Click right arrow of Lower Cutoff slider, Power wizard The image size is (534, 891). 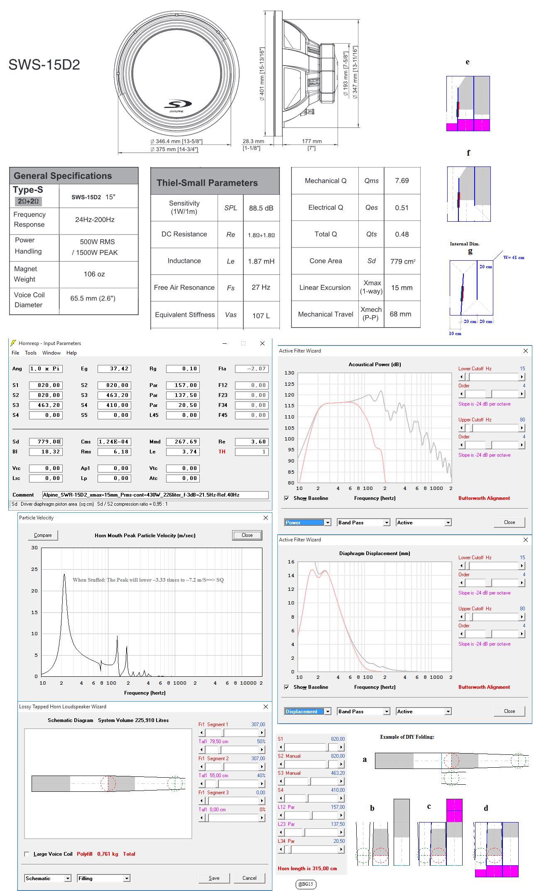point(522,377)
